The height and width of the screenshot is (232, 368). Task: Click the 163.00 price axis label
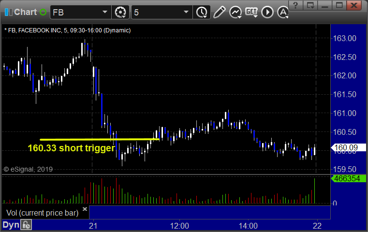point(344,38)
